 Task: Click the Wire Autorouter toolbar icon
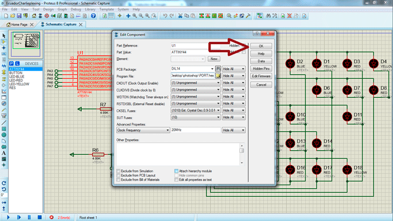click(260, 16)
